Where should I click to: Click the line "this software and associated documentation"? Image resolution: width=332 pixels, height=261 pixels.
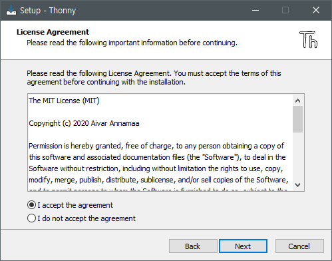pyautogui.click(x=157, y=157)
